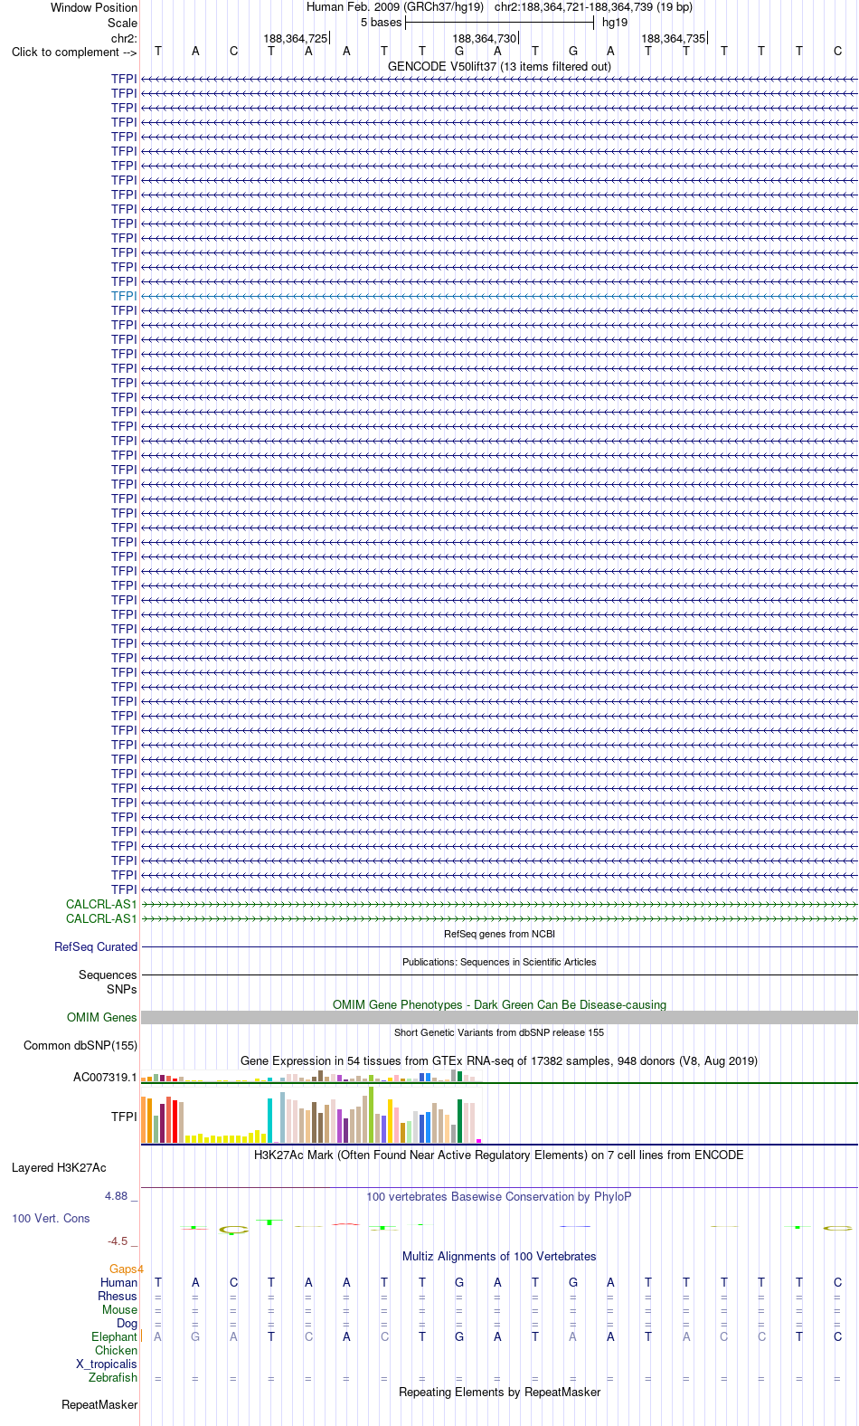This screenshot has height=1426, width=859.
Task: Open '100 vertebrates Basewise Conservation by PhyloP' title
Action: pyautogui.click(x=499, y=1196)
